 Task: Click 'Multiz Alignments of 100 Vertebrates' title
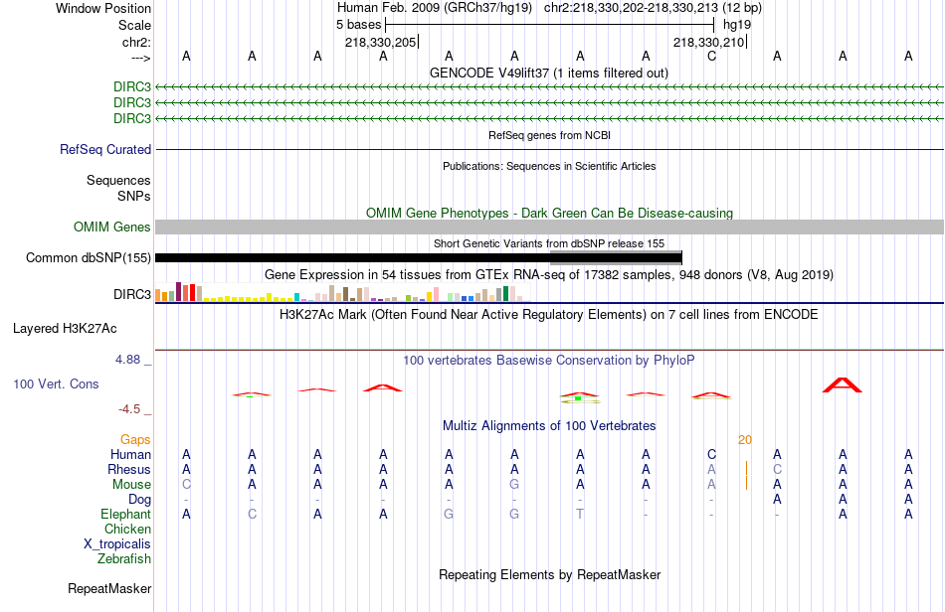pyautogui.click(x=549, y=425)
